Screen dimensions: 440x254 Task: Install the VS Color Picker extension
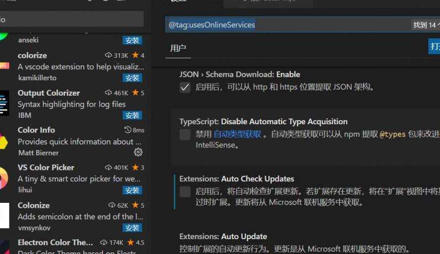[132, 190]
